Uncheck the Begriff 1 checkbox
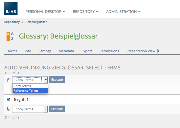Image resolution: width=180 pixels, height=128 pixels. pos(8,99)
